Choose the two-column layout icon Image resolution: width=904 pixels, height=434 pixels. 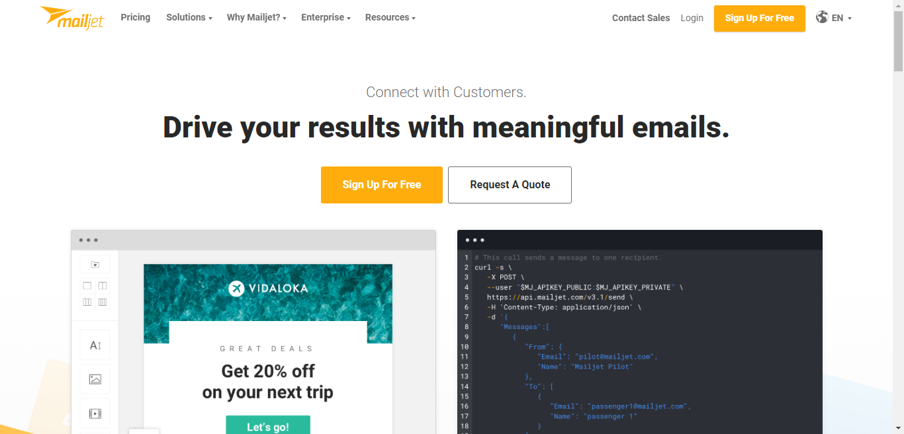click(x=103, y=286)
